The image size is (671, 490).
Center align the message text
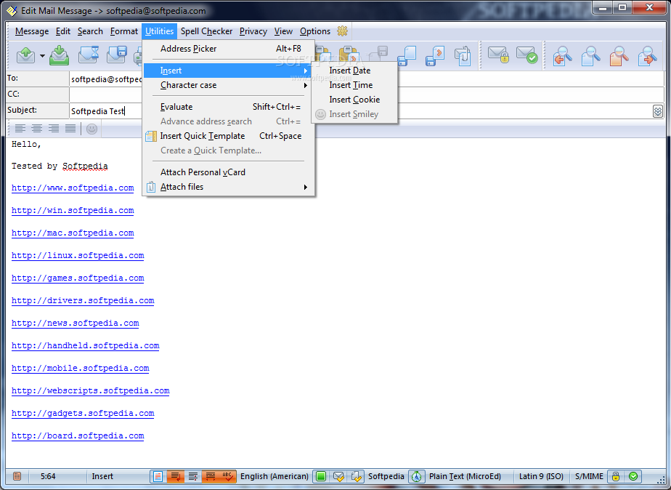(37, 128)
